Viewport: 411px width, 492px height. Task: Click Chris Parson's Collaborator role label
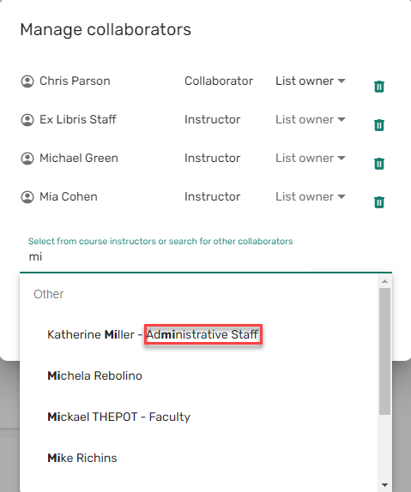click(219, 81)
